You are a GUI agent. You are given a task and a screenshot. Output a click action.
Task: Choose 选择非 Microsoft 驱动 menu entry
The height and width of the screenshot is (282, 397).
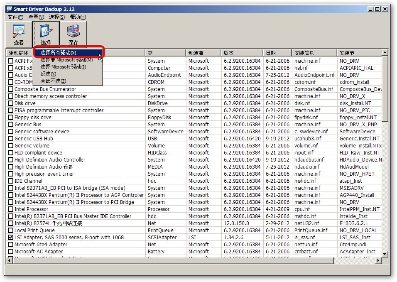tap(66, 60)
